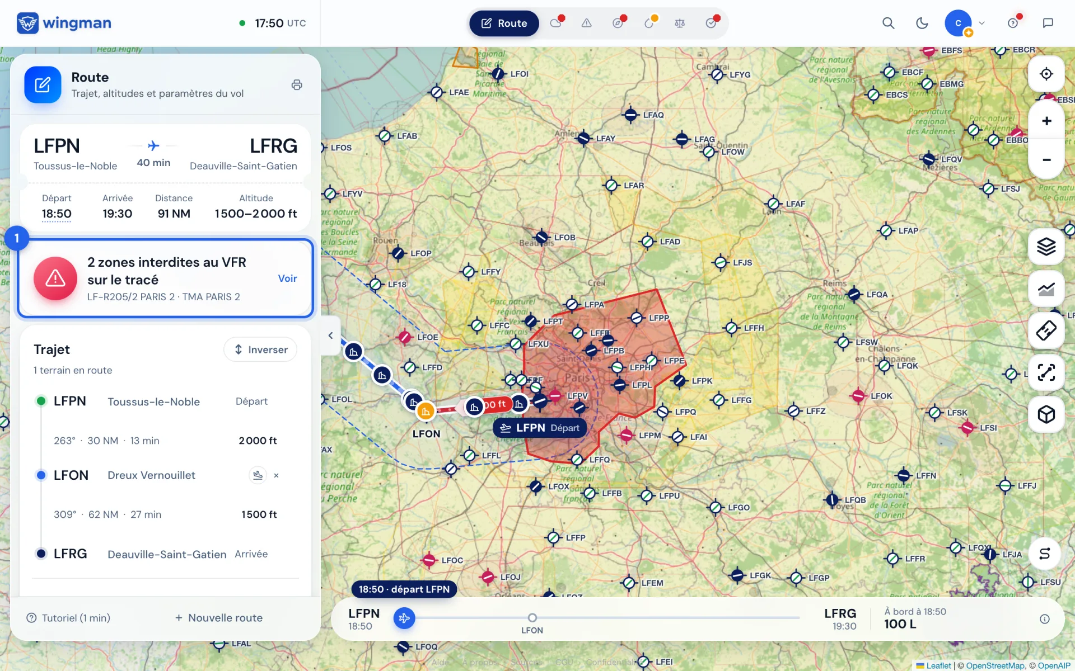This screenshot has width=1075, height=671.
Task: Open fuel info circle icon
Action: point(1044,619)
